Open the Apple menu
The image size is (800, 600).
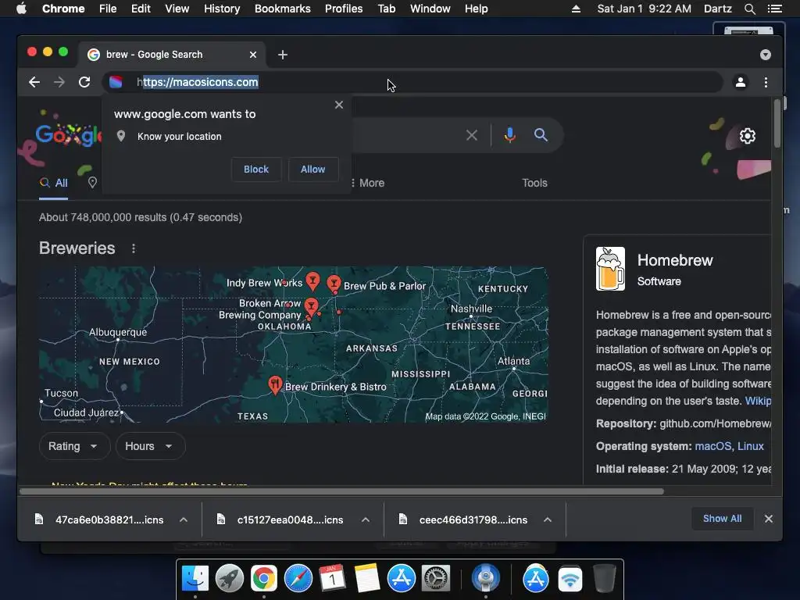(x=21, y=9)
